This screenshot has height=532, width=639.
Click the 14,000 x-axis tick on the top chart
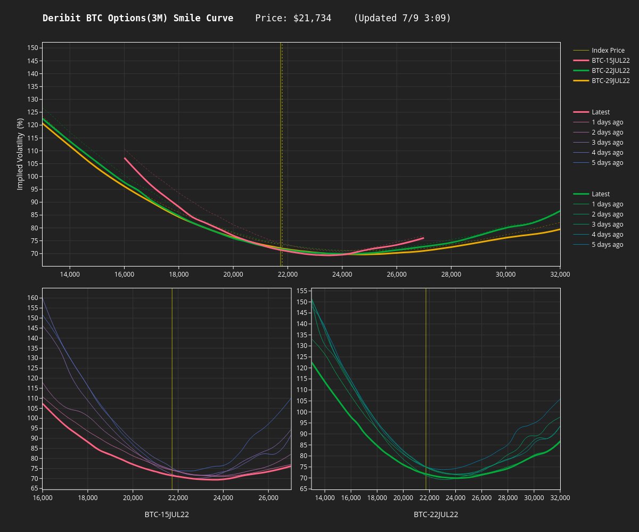[70, 274]
